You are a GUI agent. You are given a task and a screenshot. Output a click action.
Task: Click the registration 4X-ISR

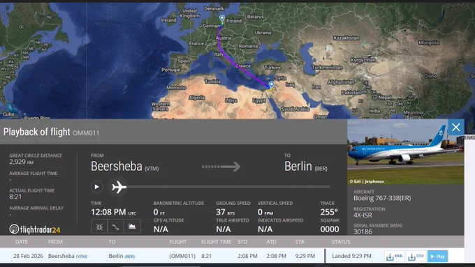pos(363,215)
